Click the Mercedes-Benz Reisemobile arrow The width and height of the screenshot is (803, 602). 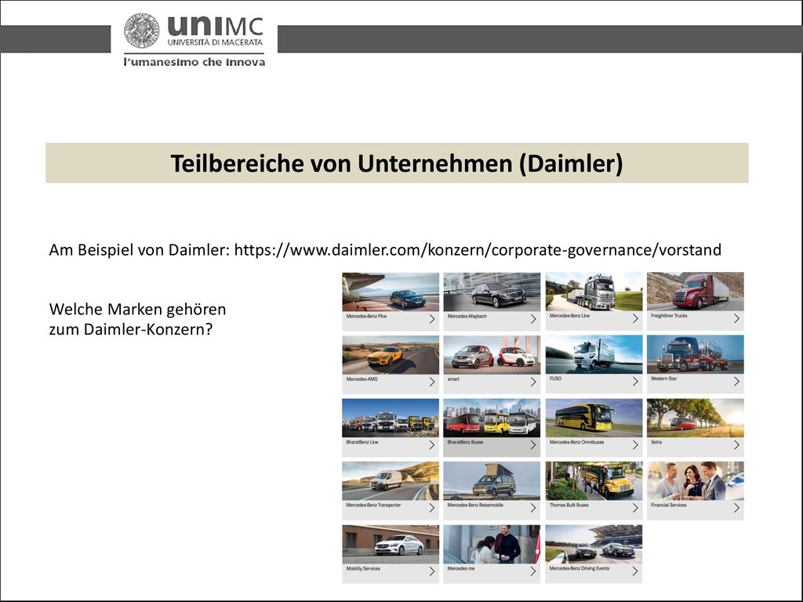(533, 508)
